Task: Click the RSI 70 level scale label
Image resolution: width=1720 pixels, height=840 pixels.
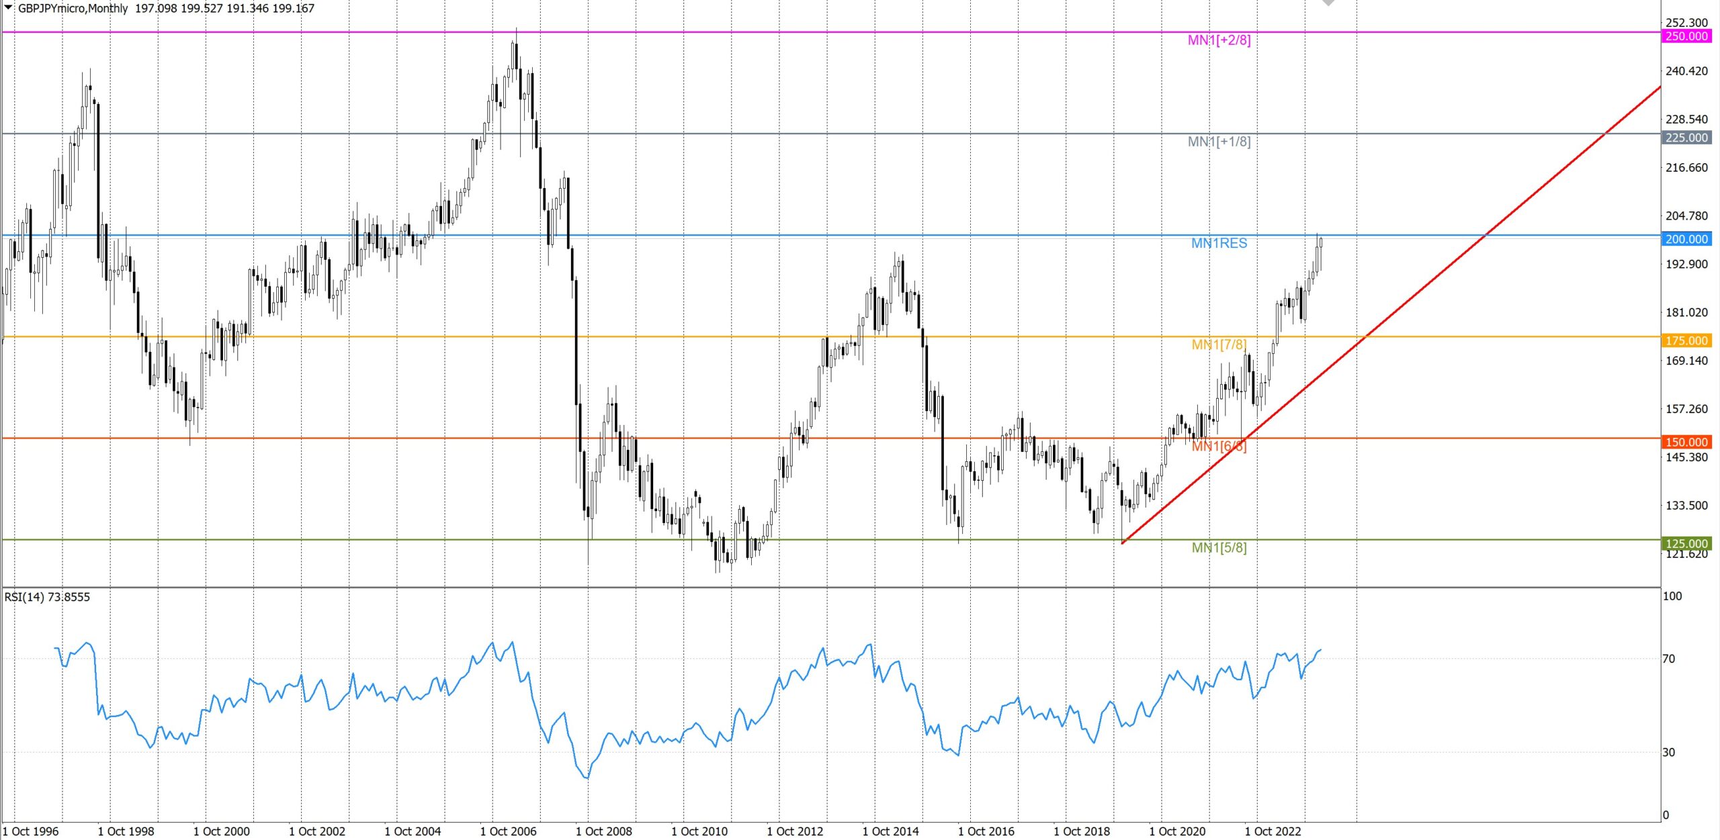Action: pos(1668,659)
